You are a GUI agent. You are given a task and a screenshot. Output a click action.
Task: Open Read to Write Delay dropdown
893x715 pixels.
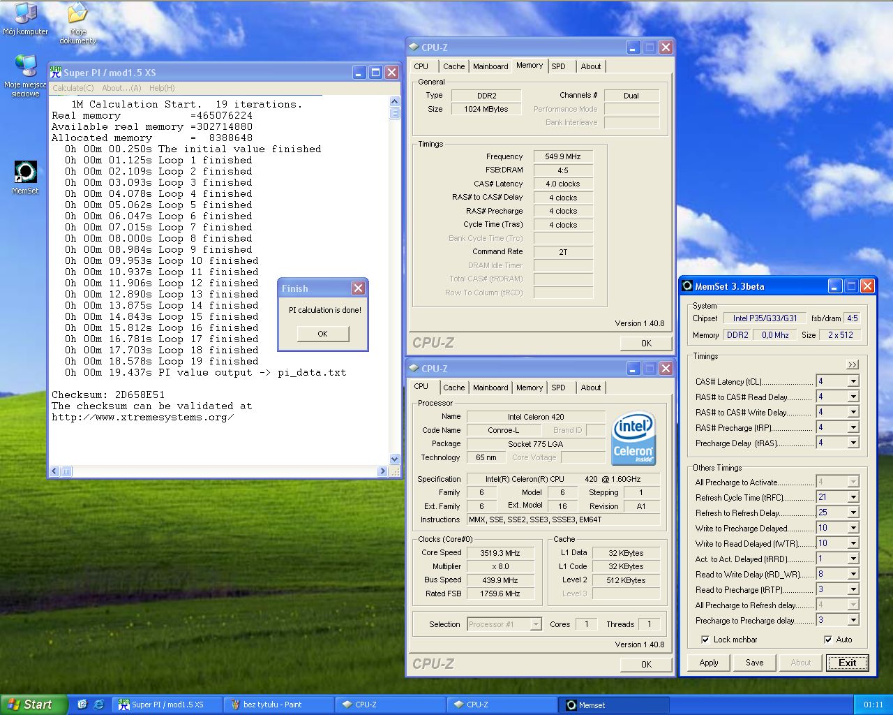tap(853, 574)
